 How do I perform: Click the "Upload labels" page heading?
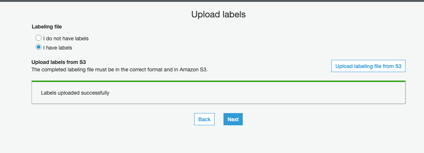[218, 14]
